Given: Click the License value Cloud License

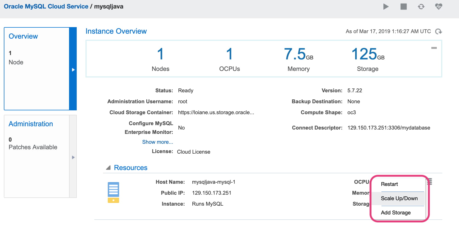Looking at the screenshot, I should (x=194, y=152).
